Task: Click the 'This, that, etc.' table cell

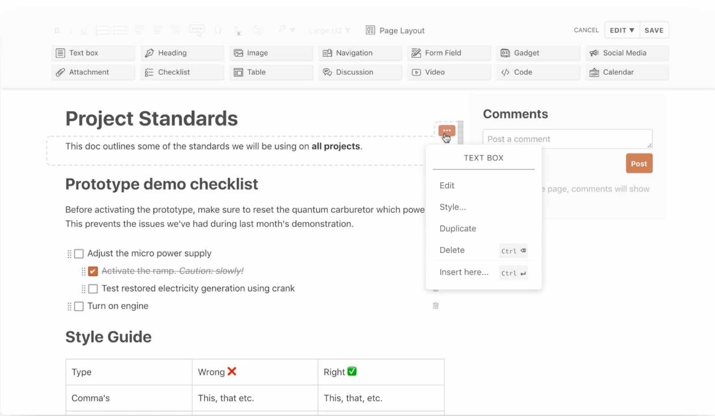Action: [381, 398]
